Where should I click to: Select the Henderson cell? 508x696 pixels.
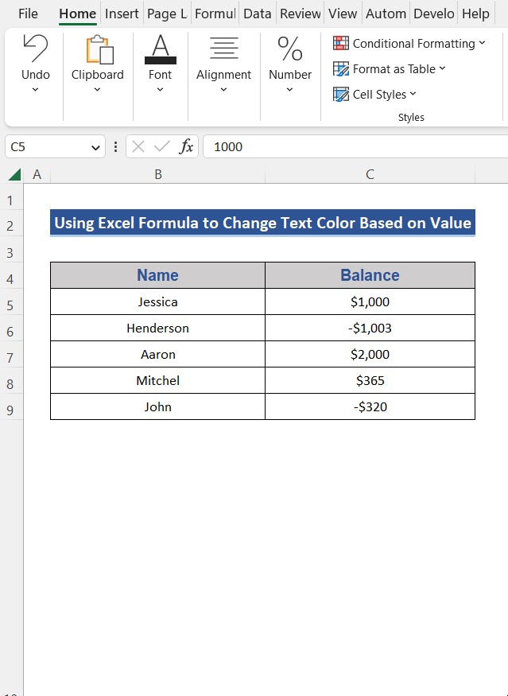click(x=158, y=328)
